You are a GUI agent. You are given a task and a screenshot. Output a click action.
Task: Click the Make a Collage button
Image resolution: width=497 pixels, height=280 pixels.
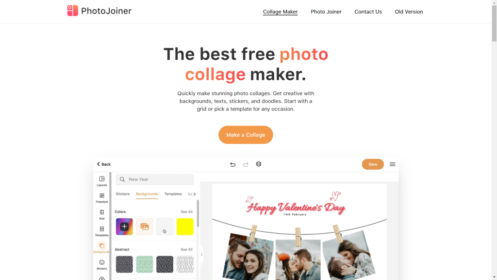246,135
